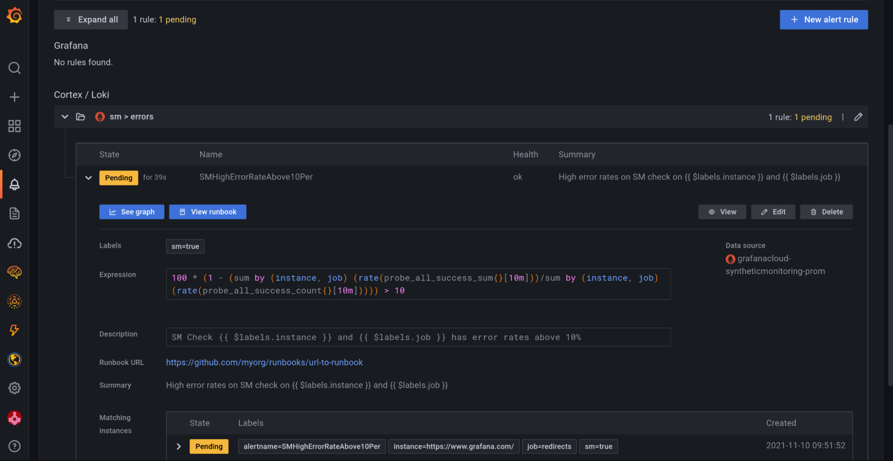Open the Dashboards grid icon
The width and height of the screenshot is (893, 461).
14,126
